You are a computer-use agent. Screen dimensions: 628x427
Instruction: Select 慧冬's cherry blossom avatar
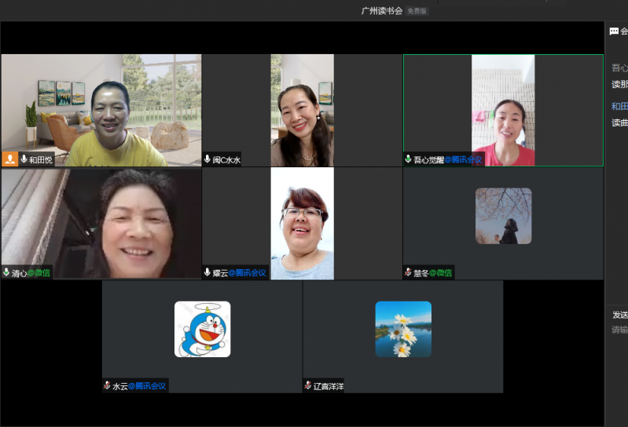tap(503, 216)
